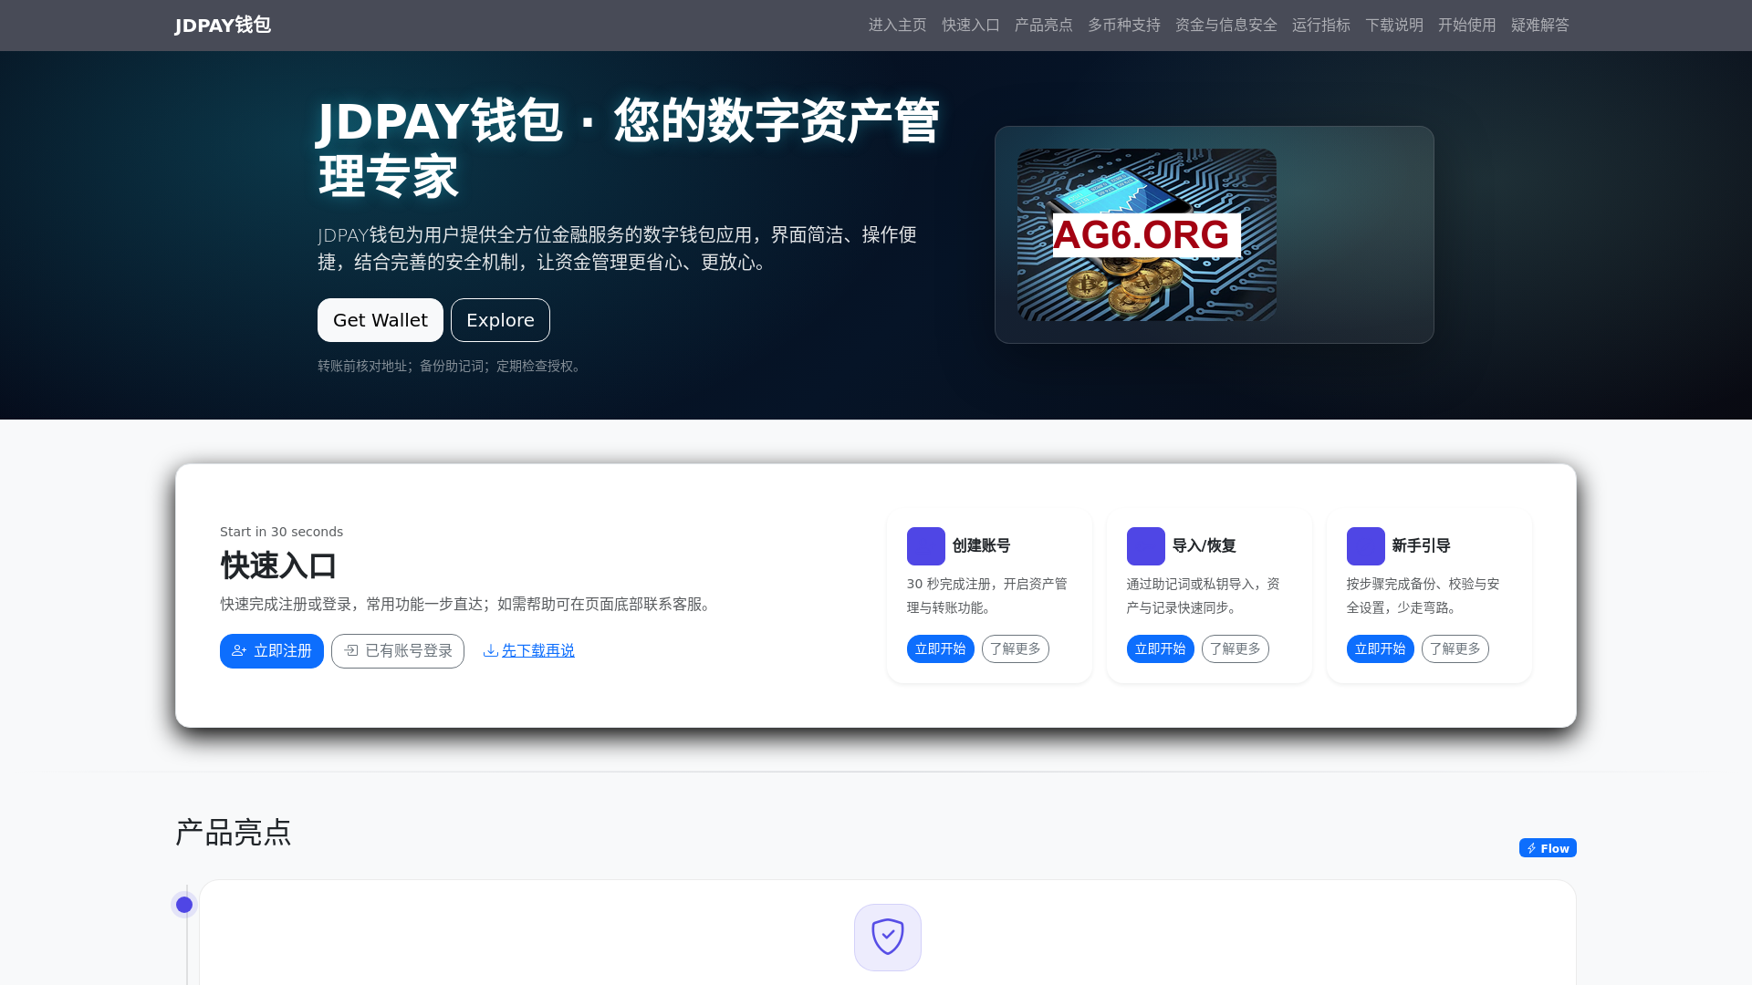Click the download icon beside 先下载再说

coord(491,650)
